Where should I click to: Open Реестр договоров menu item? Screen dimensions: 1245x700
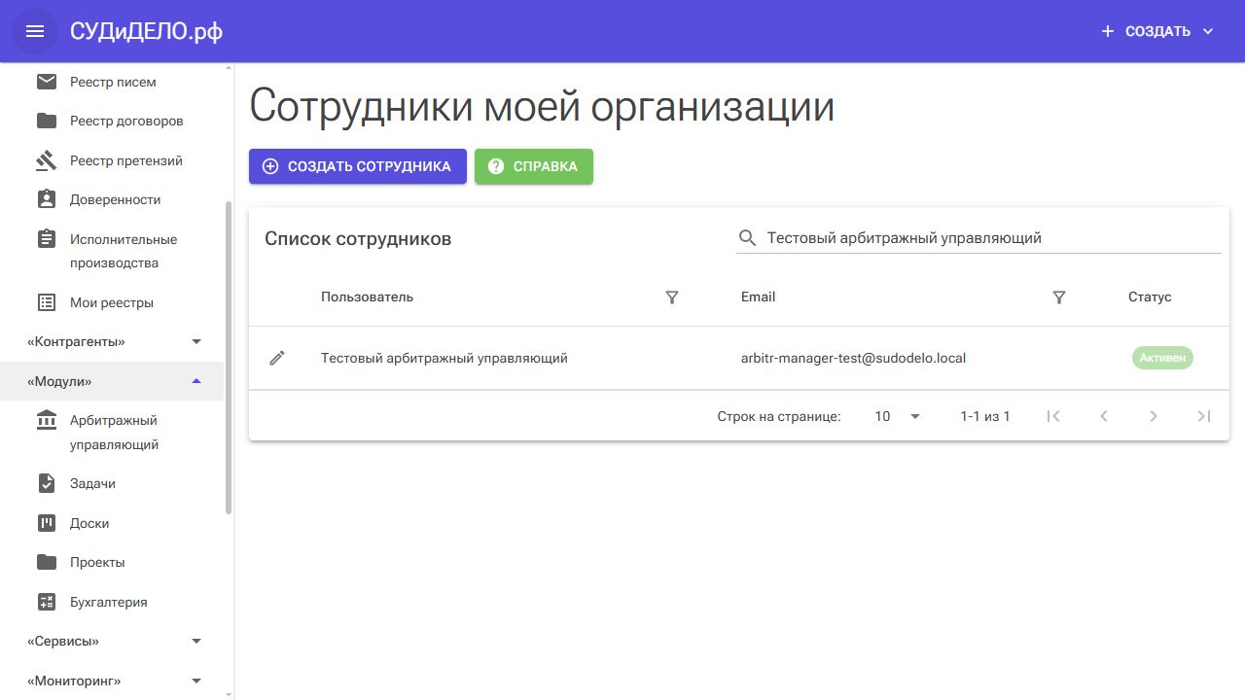[x=112, y=121]
